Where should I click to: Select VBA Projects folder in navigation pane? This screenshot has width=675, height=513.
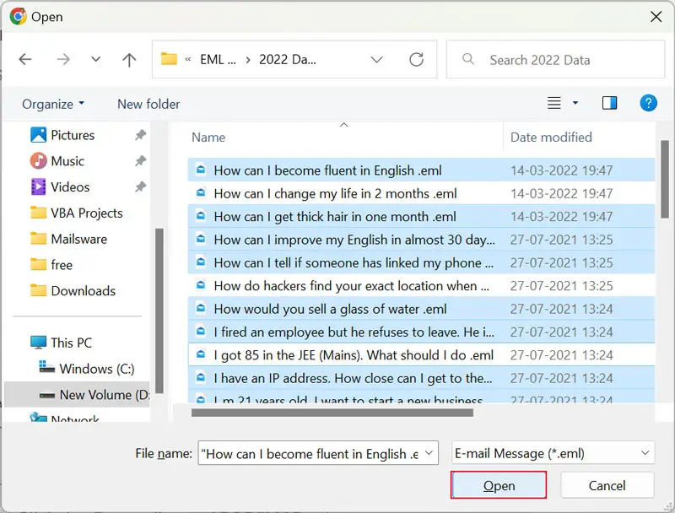click(x=86, y=213)
